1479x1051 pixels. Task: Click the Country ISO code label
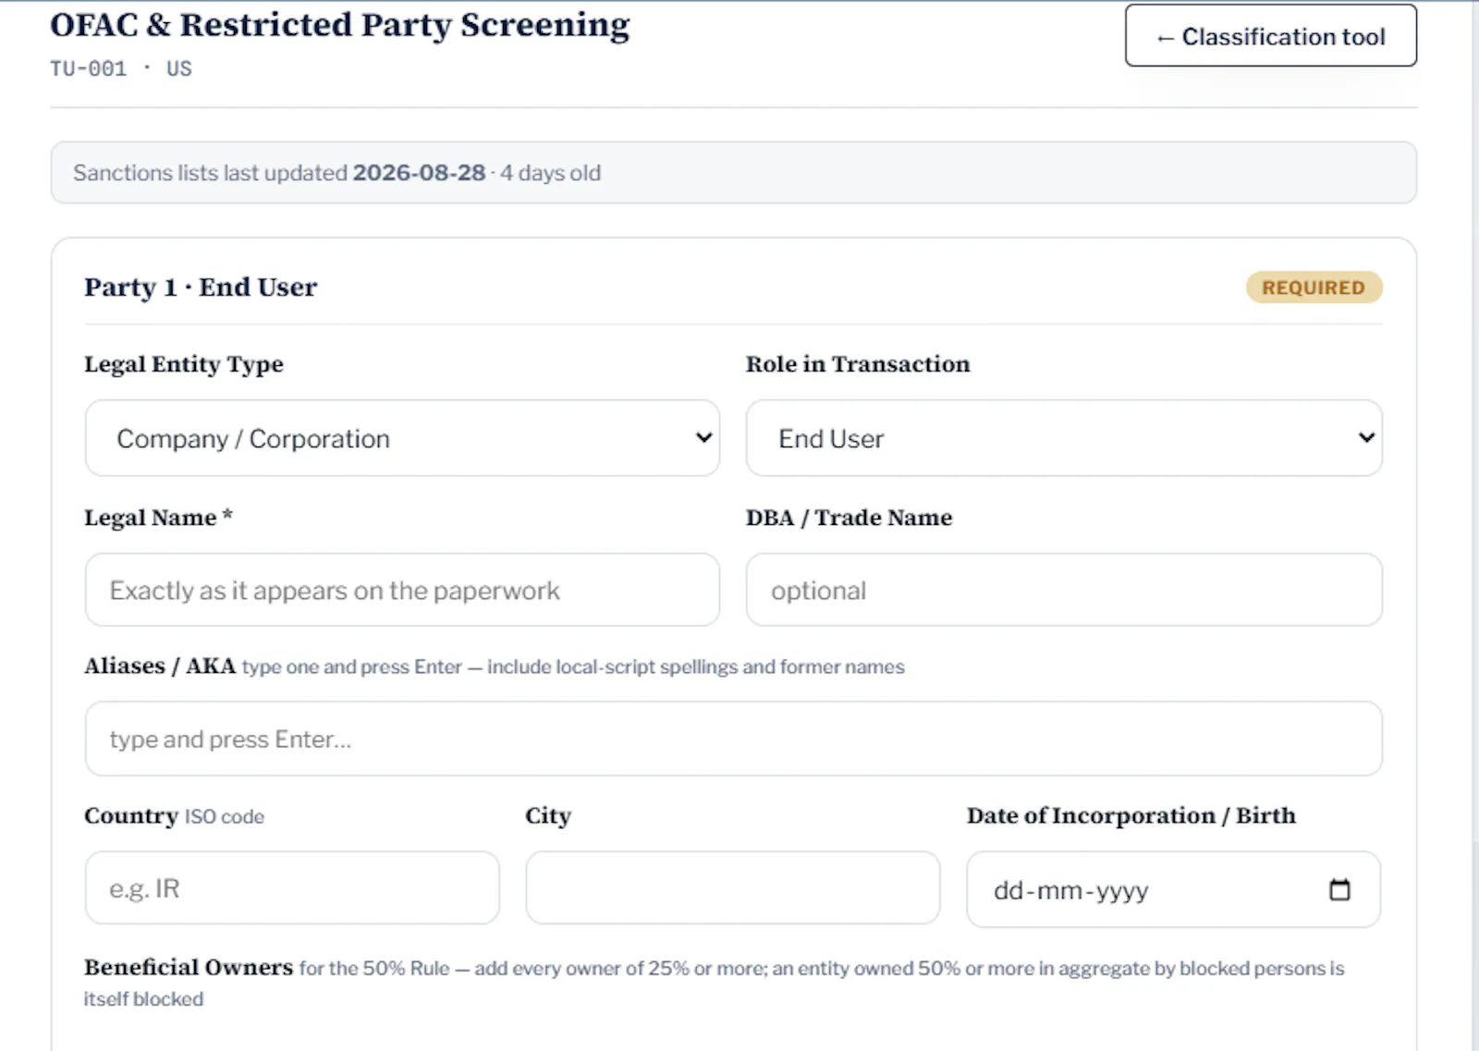click(x=174, y=816)
